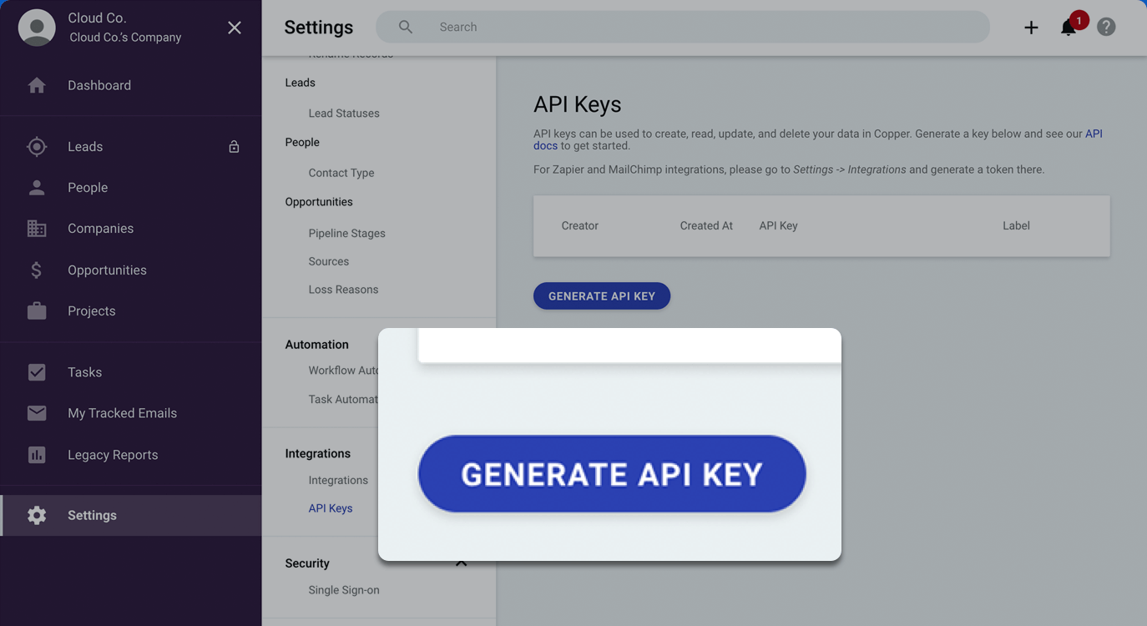Collapse the Security section chevron
This screenshot has width=1147, height=626.
click(x=461, y=563)
